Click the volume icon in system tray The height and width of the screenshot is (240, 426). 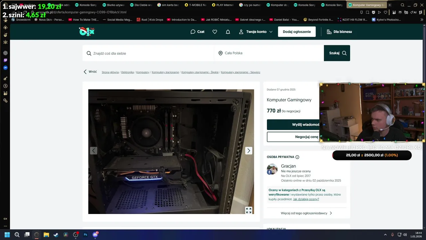tap(405, 235)
